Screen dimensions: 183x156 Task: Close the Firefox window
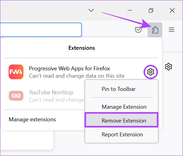coord(172,10)
